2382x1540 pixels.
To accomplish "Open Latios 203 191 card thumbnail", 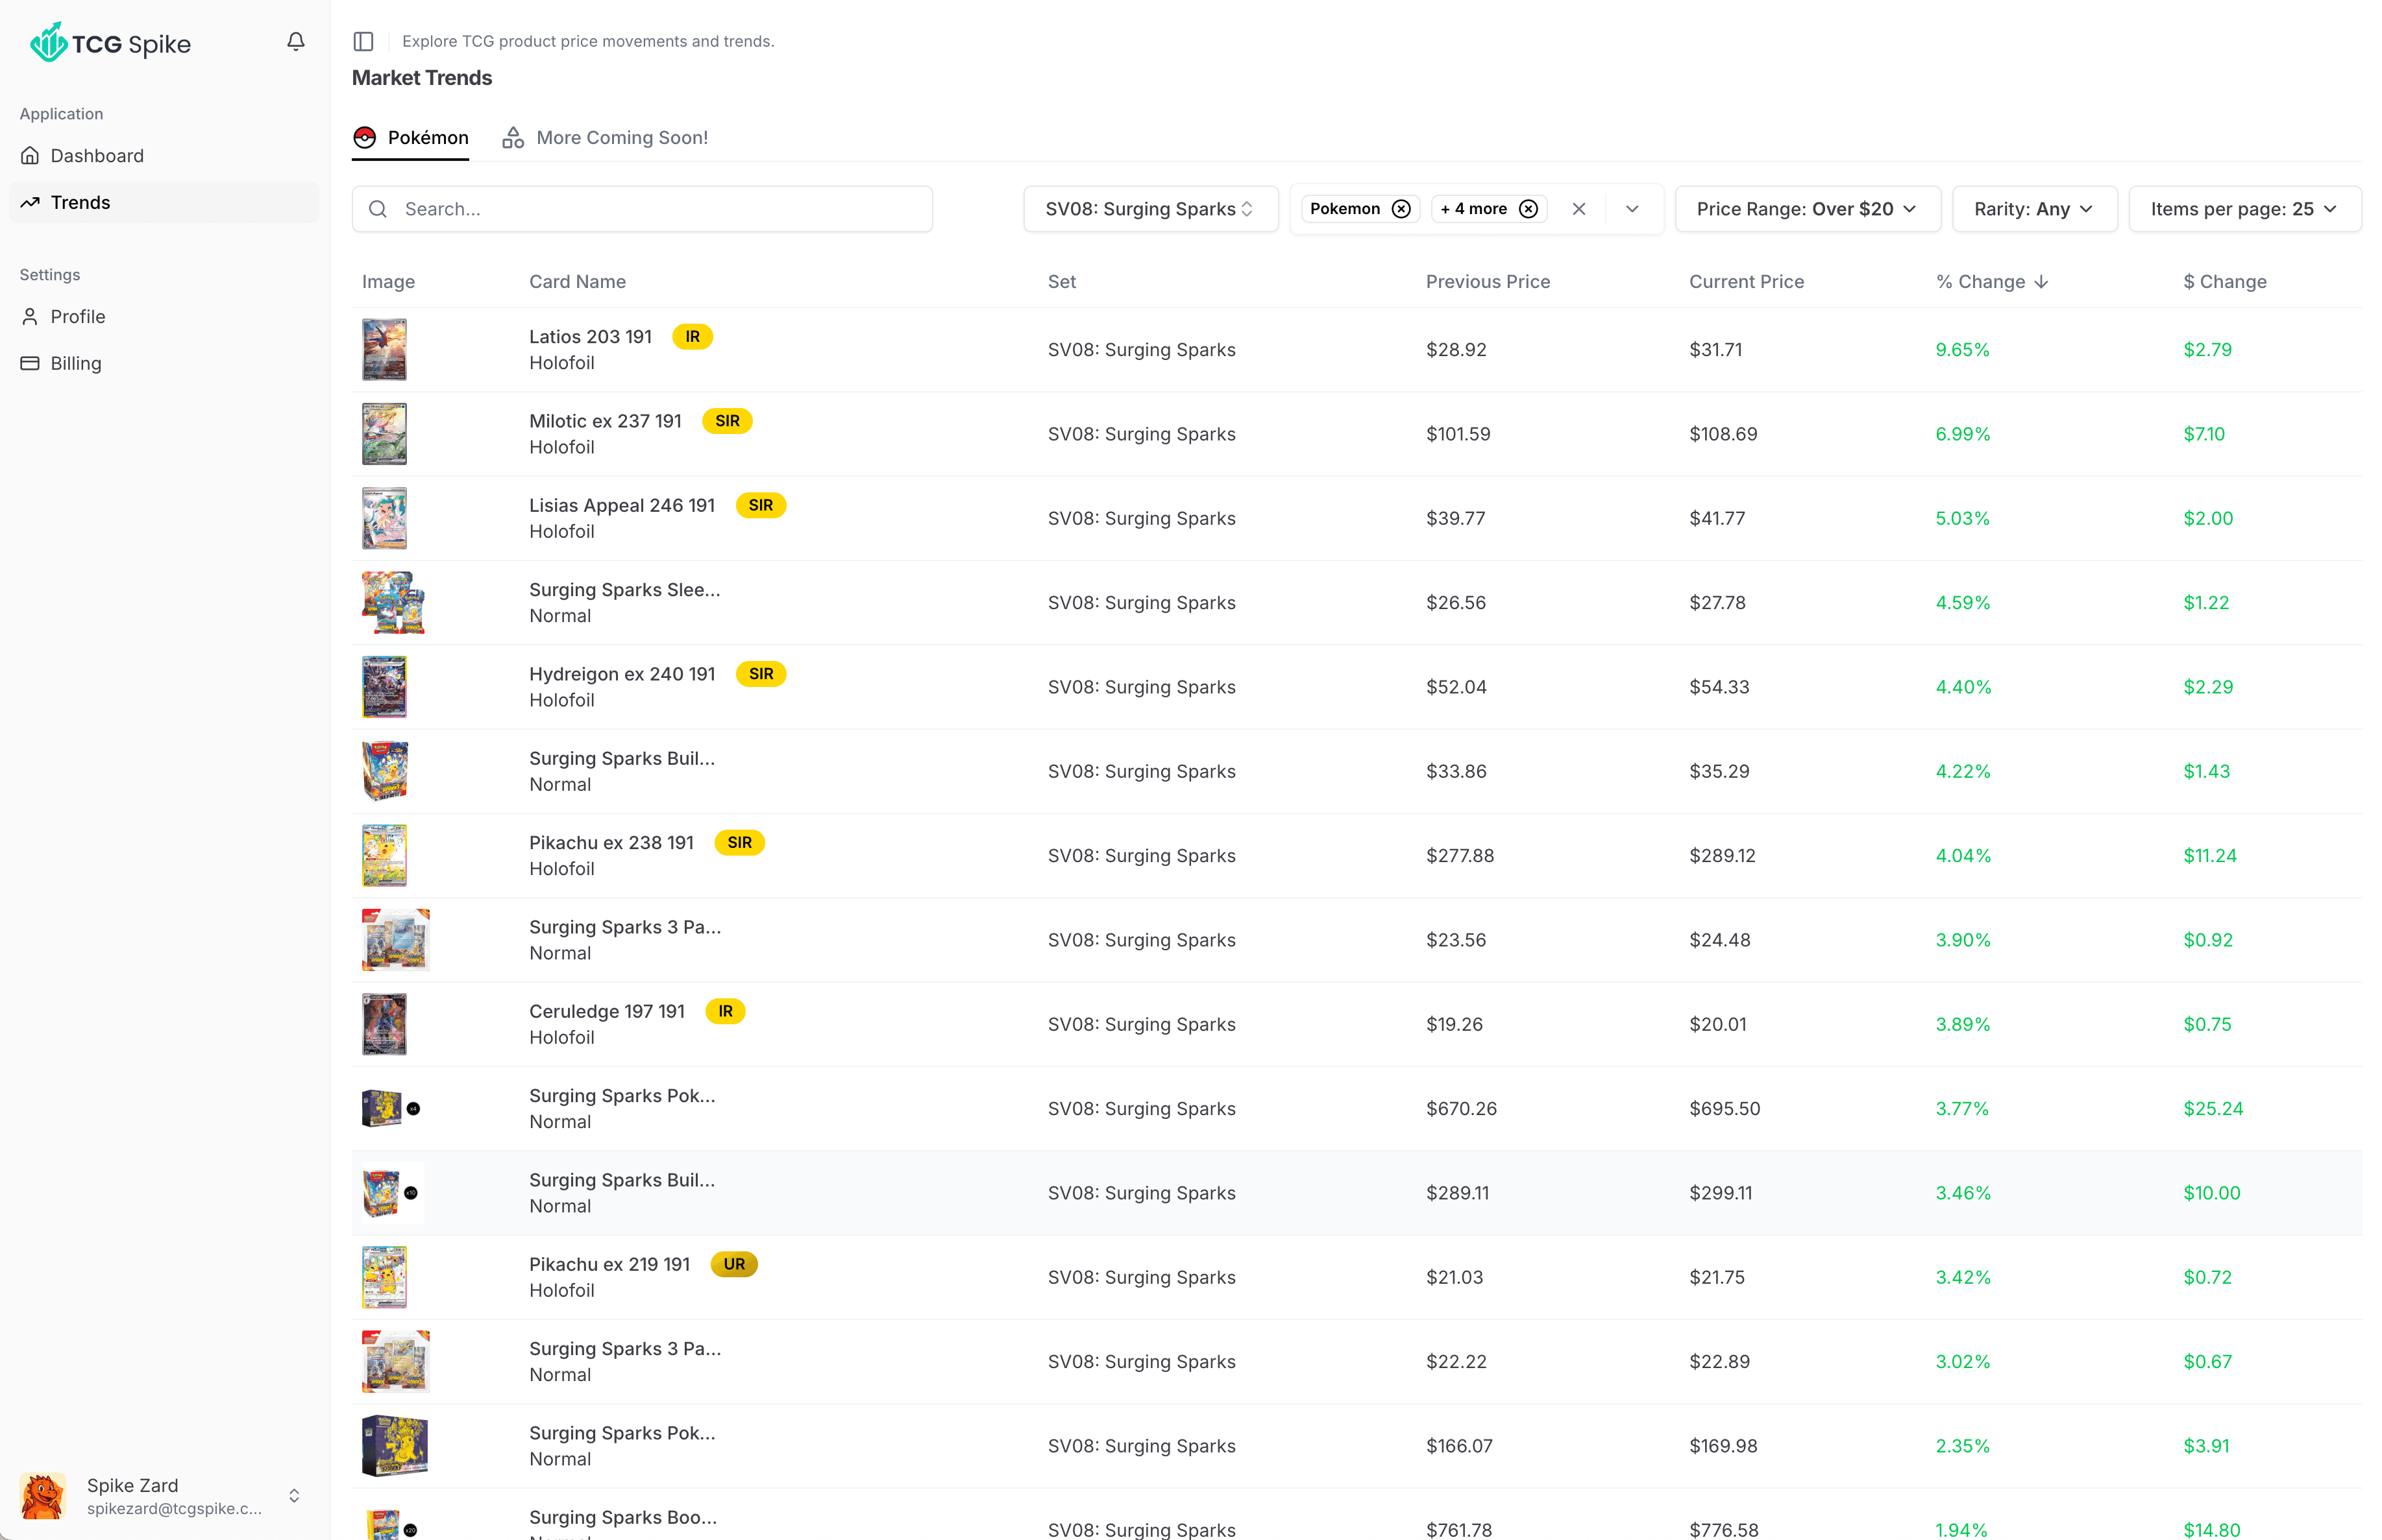I will pos(384,350).
